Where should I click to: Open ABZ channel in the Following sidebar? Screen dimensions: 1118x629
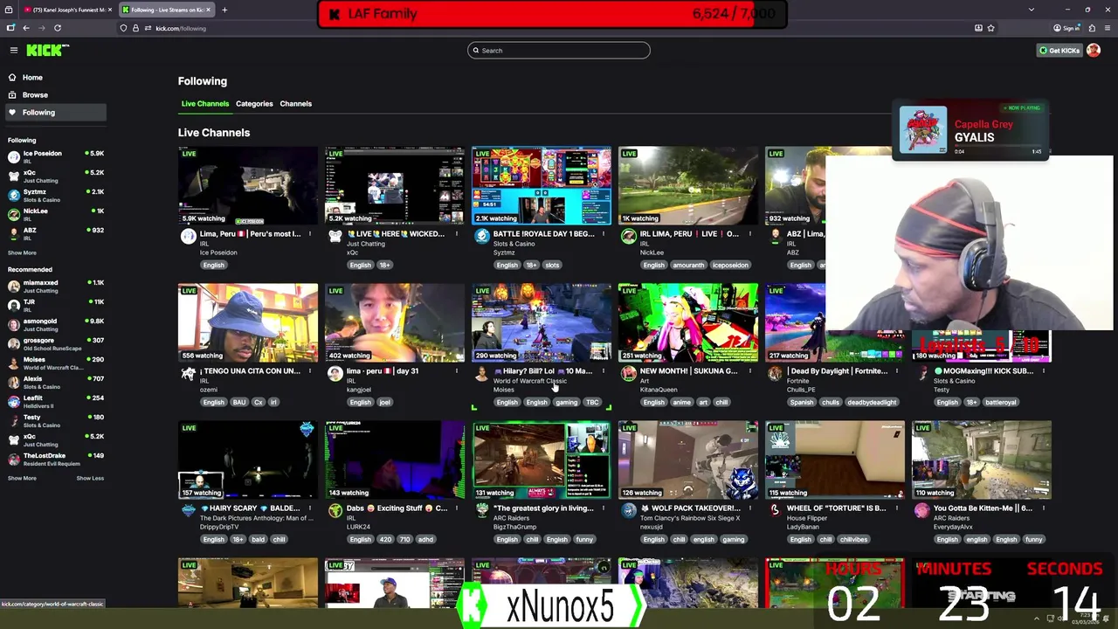click(x=55, y=233)
